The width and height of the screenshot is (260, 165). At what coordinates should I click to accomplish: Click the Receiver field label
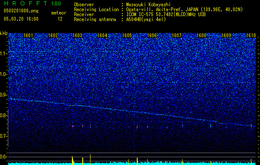click(84, 14)
